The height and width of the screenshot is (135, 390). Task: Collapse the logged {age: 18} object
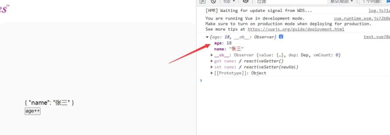(207, 37)
